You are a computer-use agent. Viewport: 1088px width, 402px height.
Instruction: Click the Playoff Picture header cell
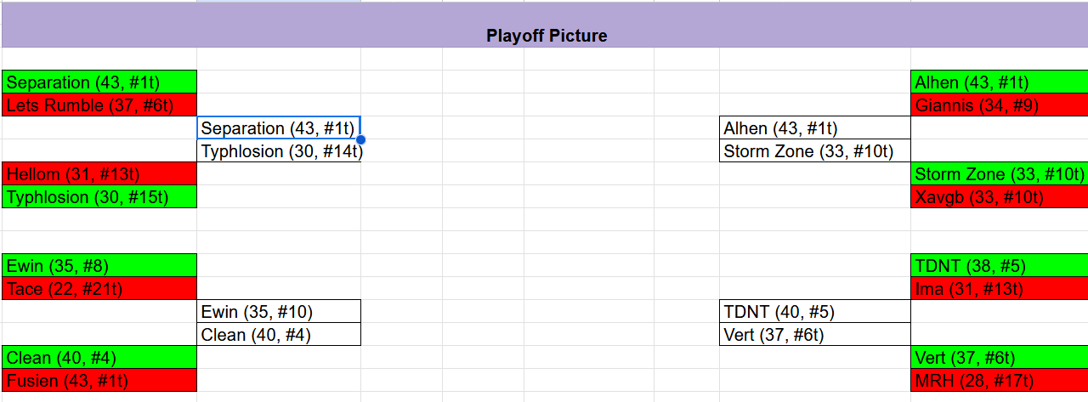tap(545, 35)
